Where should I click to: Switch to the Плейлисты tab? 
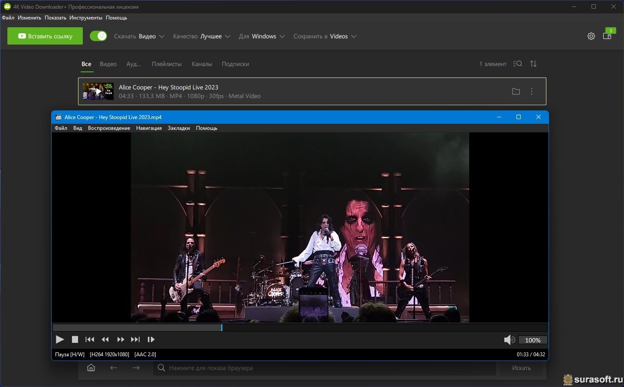click(167, 64)
